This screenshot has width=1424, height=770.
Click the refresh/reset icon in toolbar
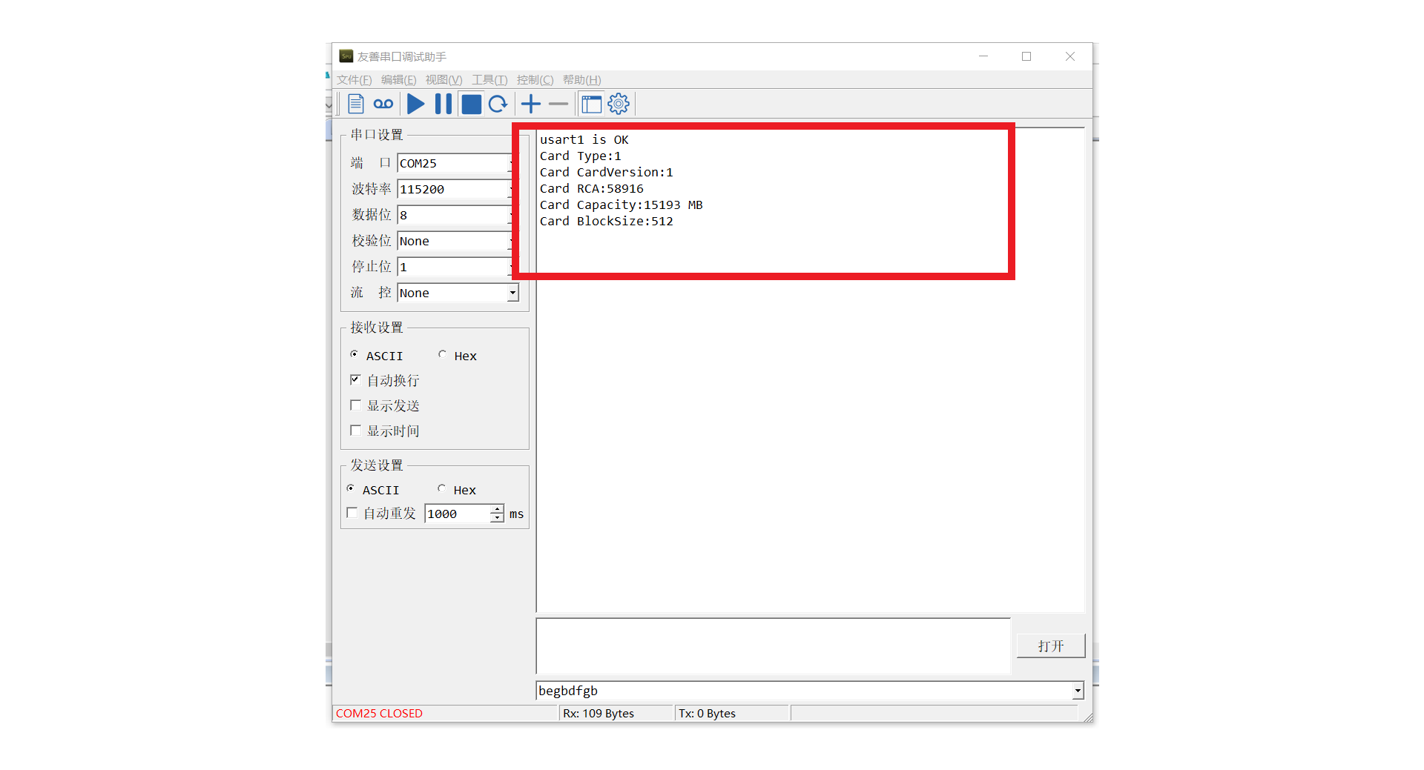498,104
